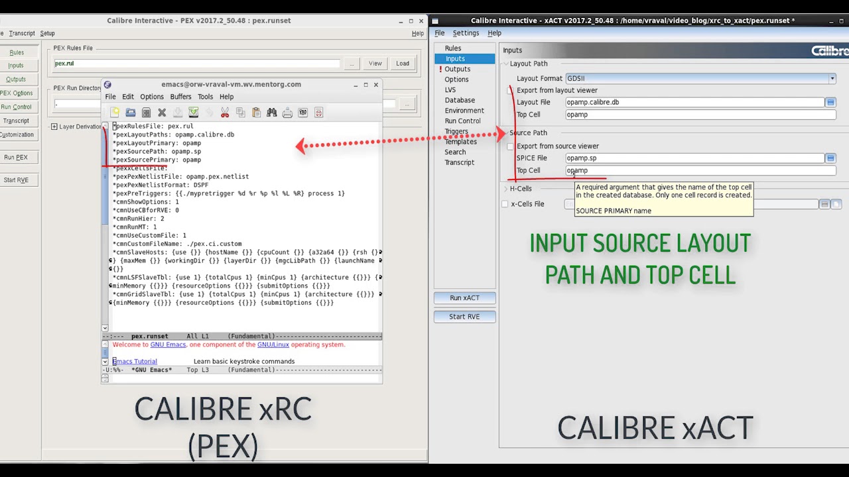Open the GNU/Linux link in emacs
This screenshot has height=477, width=849.
pyautogui.click(x=273, y=344)
